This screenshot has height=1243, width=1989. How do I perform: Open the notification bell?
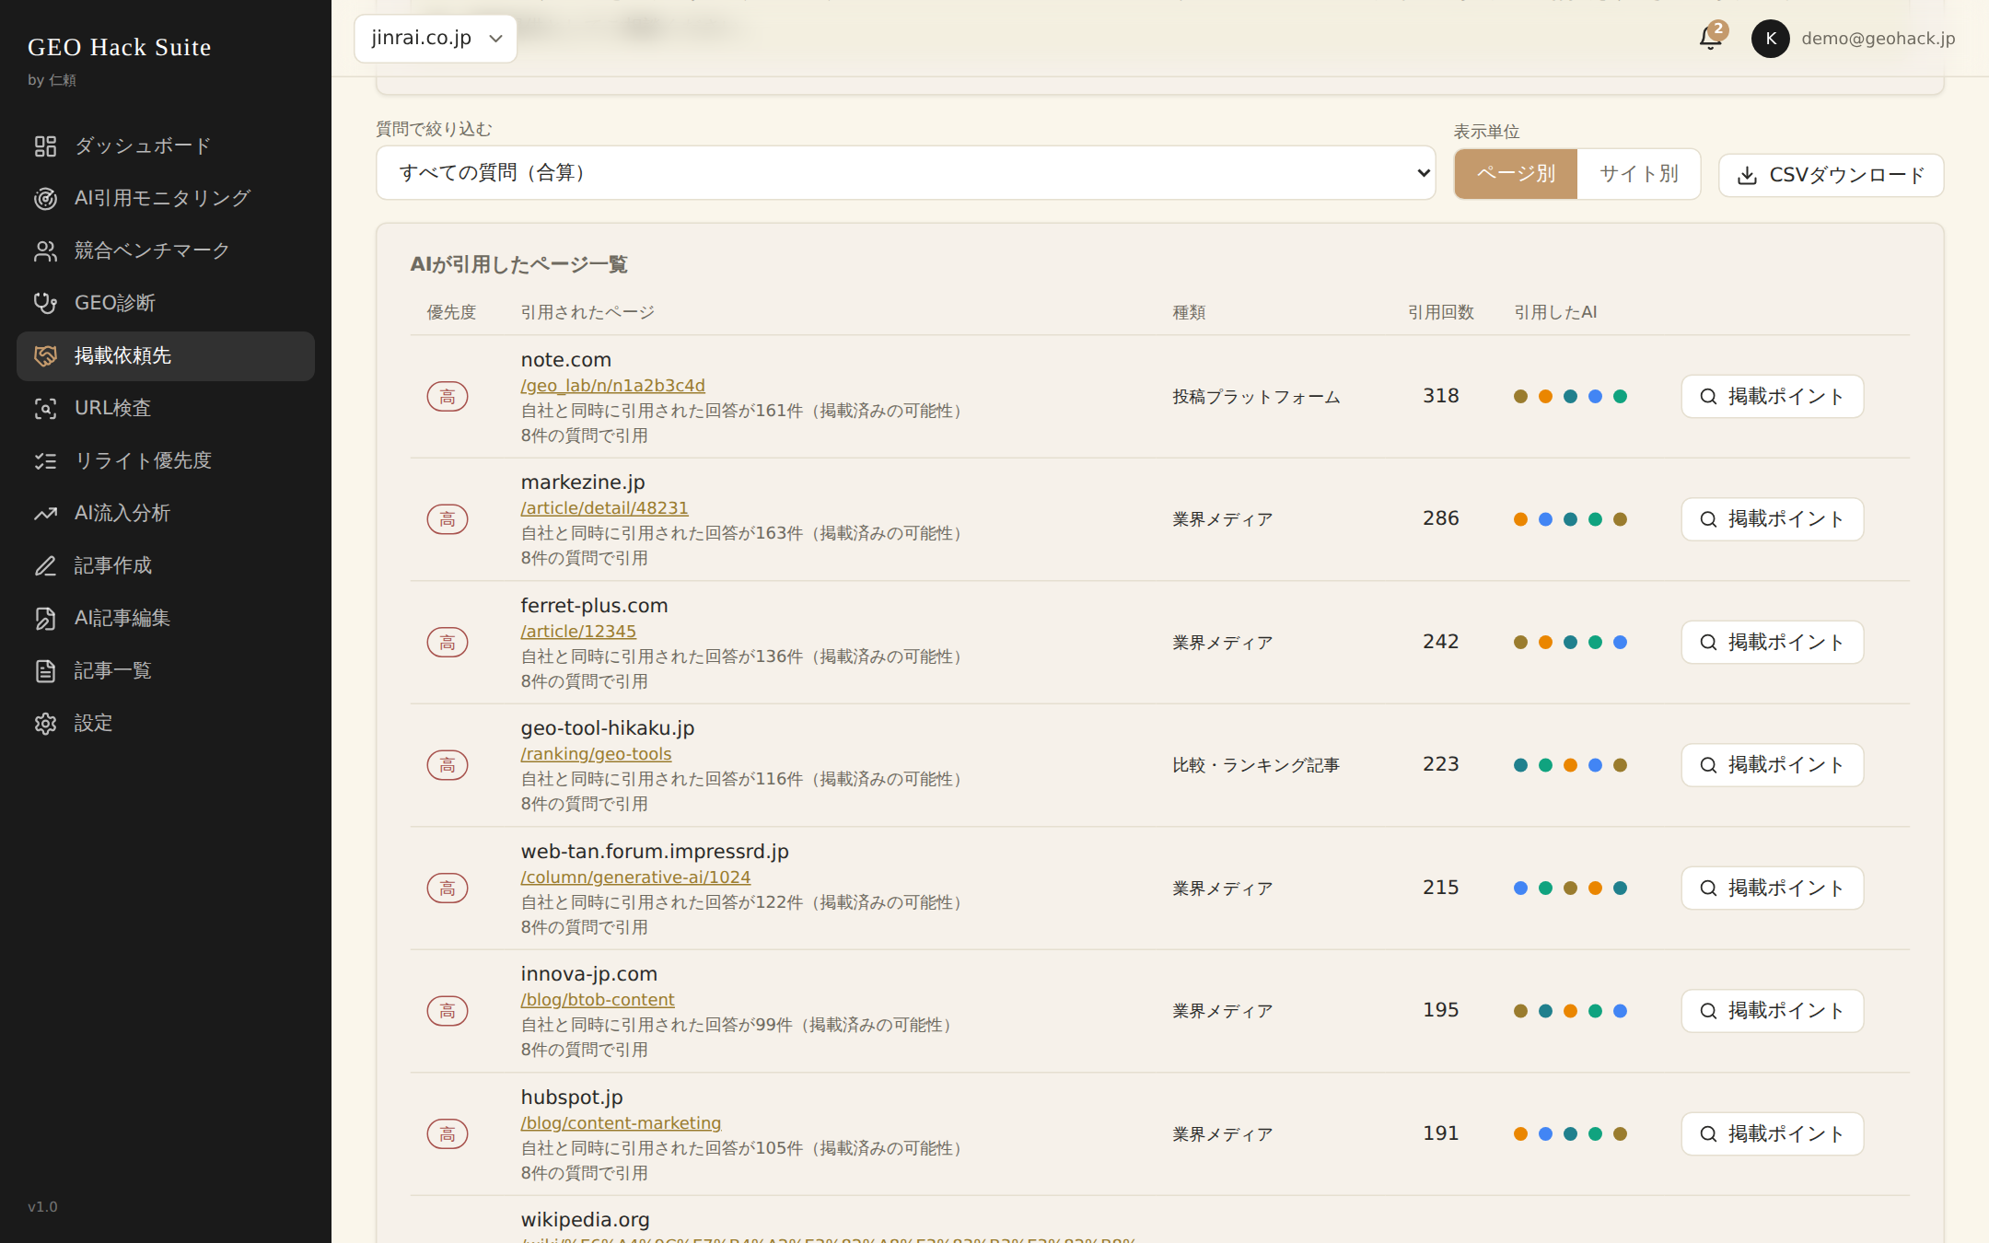[x=1710, y=39]
